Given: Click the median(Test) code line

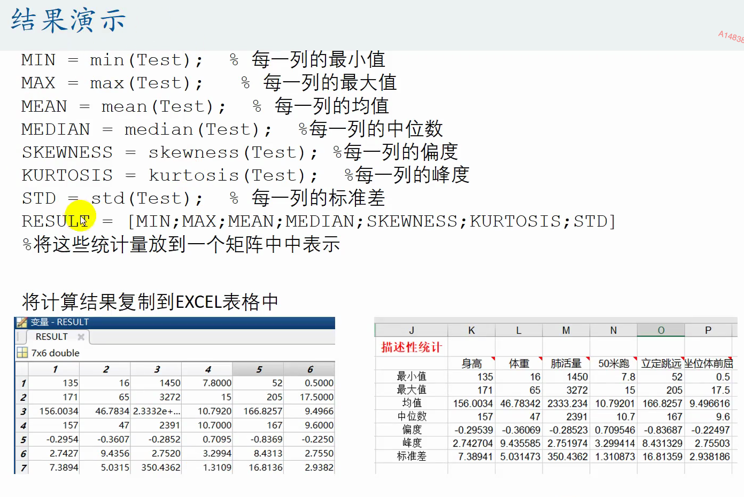Looking at the screenshot, I should [232, 129].
